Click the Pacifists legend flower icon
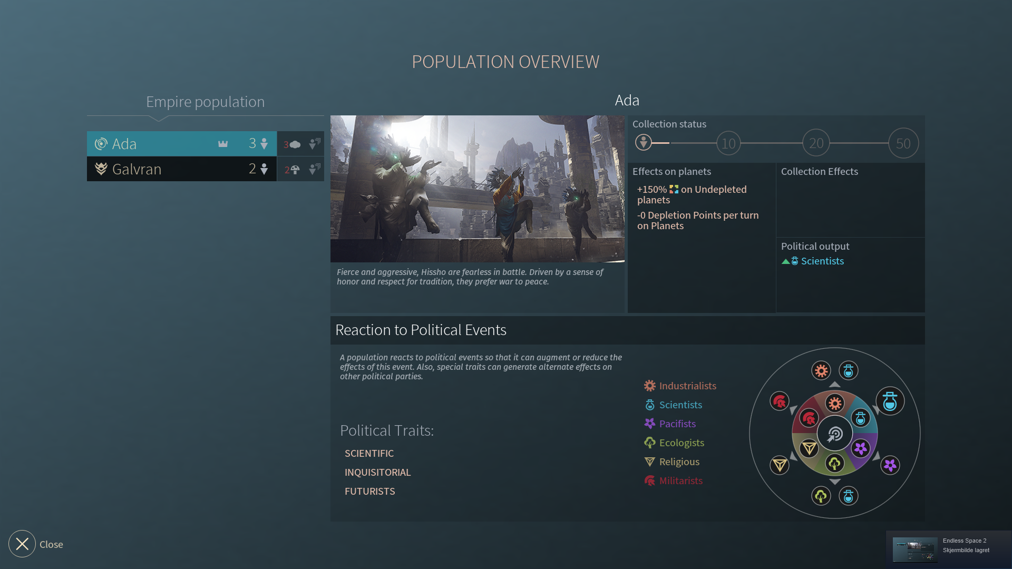The image size is (1012, 569). click(650, 424)
